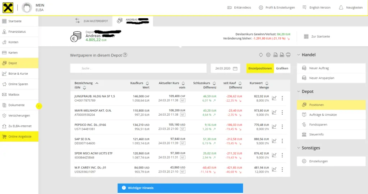Open Online Sparen in sidebar
368x194 pixels.
pyautogui.click(x=19, y=84)
